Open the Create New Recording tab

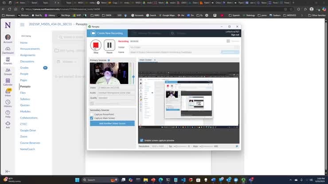107,33
